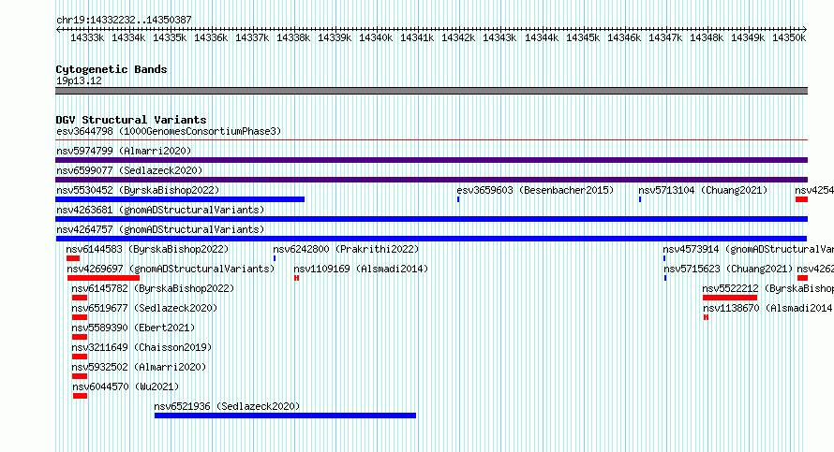Open nsv1109169 (Alsmadi2014) label
This screenshot has width=834, height=452.
[361, 269]
